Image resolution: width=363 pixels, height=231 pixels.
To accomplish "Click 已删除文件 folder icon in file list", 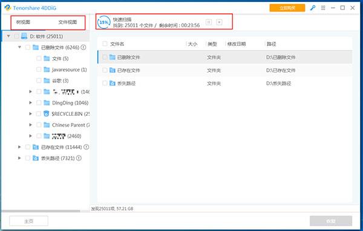I will [113, 57].
